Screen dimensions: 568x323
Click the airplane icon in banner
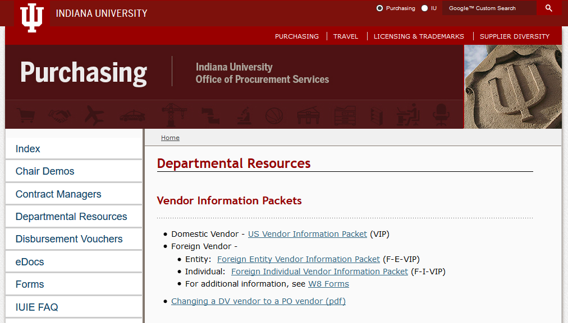click(x=94, y=116)
